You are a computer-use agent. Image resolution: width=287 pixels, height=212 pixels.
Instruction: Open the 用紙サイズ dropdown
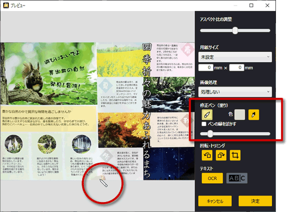tap(235, 57)
